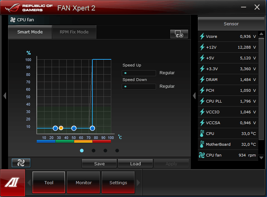The width and height of the screenshot is (267, 197).
Task: Click the Load button
Action: click(x=136, y=163)
